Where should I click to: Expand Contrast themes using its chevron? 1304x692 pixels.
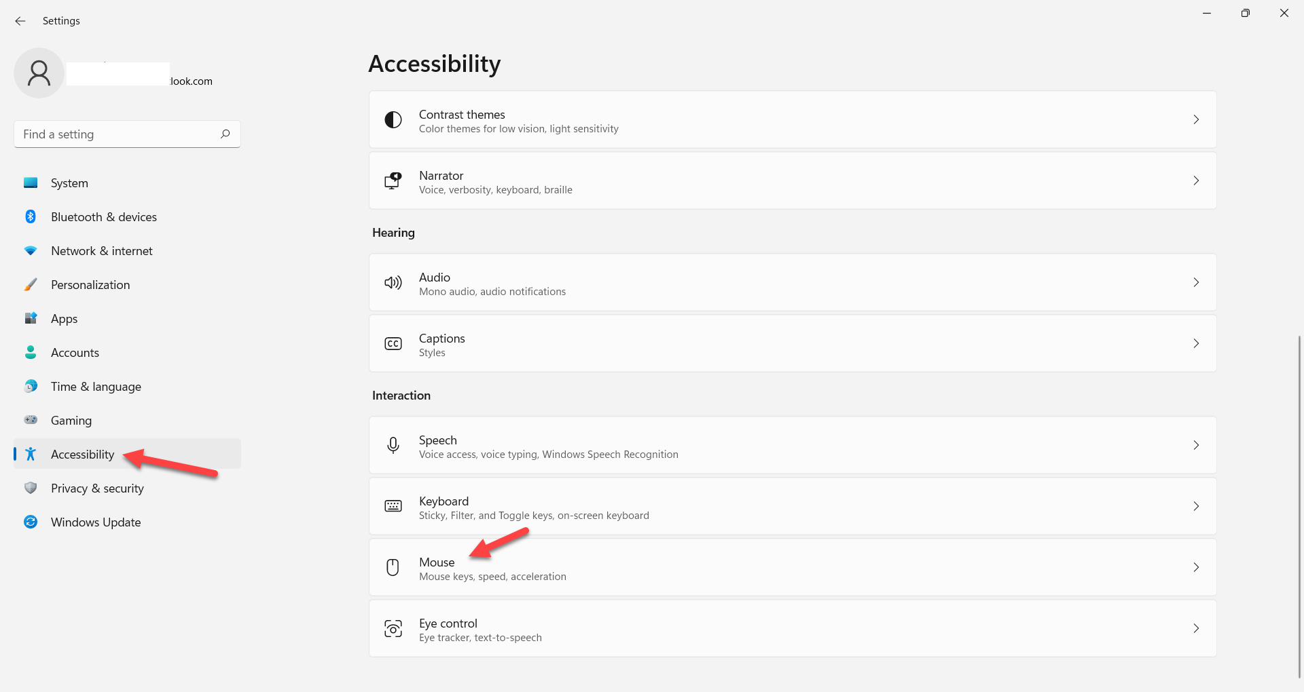tap(1196, 120)
